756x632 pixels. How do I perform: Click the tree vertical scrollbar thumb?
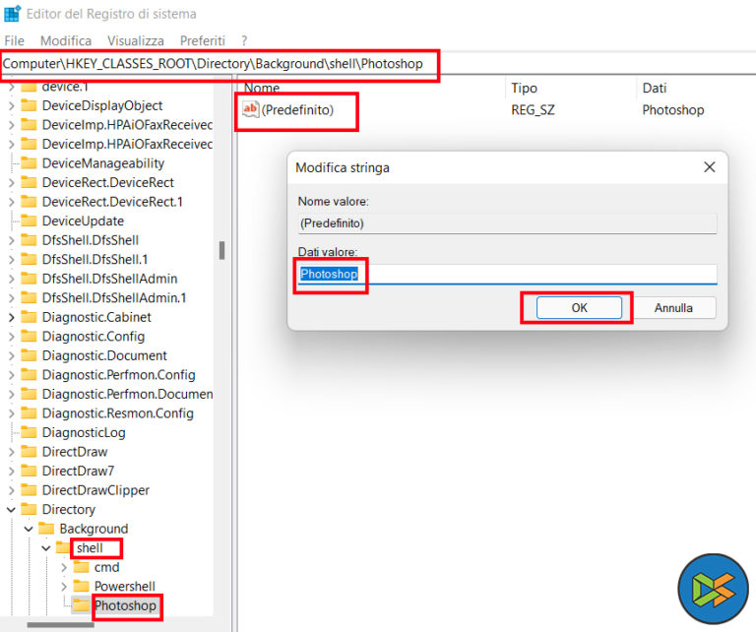pos(221,251)
